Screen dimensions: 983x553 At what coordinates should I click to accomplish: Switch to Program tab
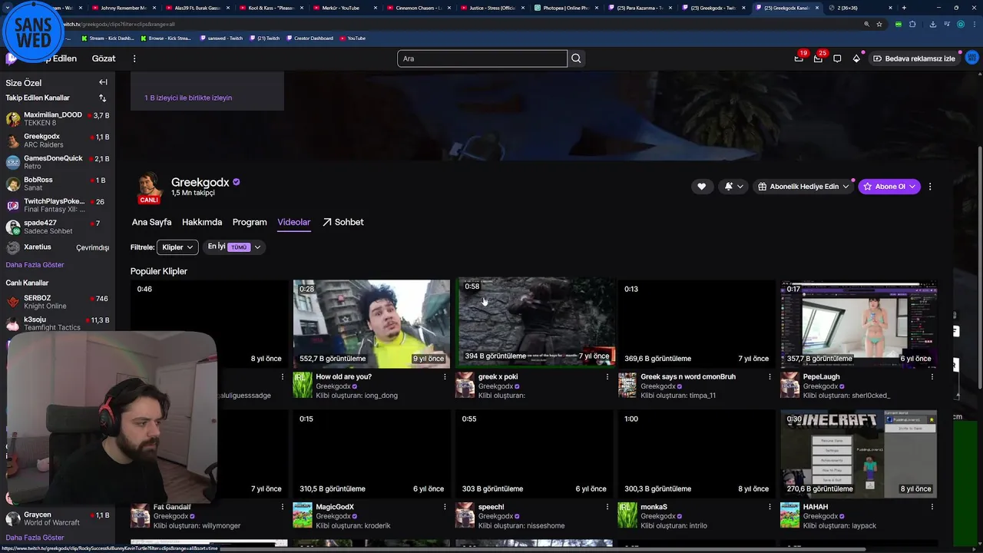(250, 222)
